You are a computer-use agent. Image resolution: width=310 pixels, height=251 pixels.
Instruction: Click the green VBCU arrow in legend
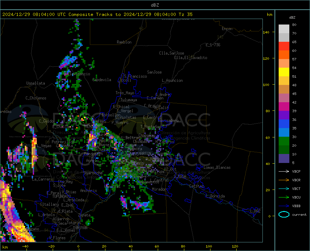tap(284, 197)
